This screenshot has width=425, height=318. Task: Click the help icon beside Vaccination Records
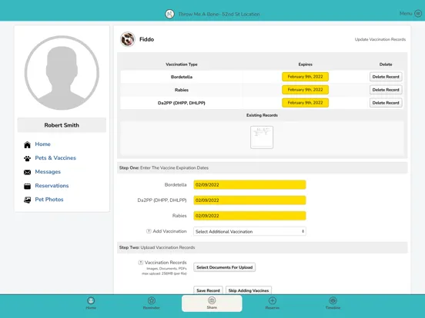click(x=140, y=262)
